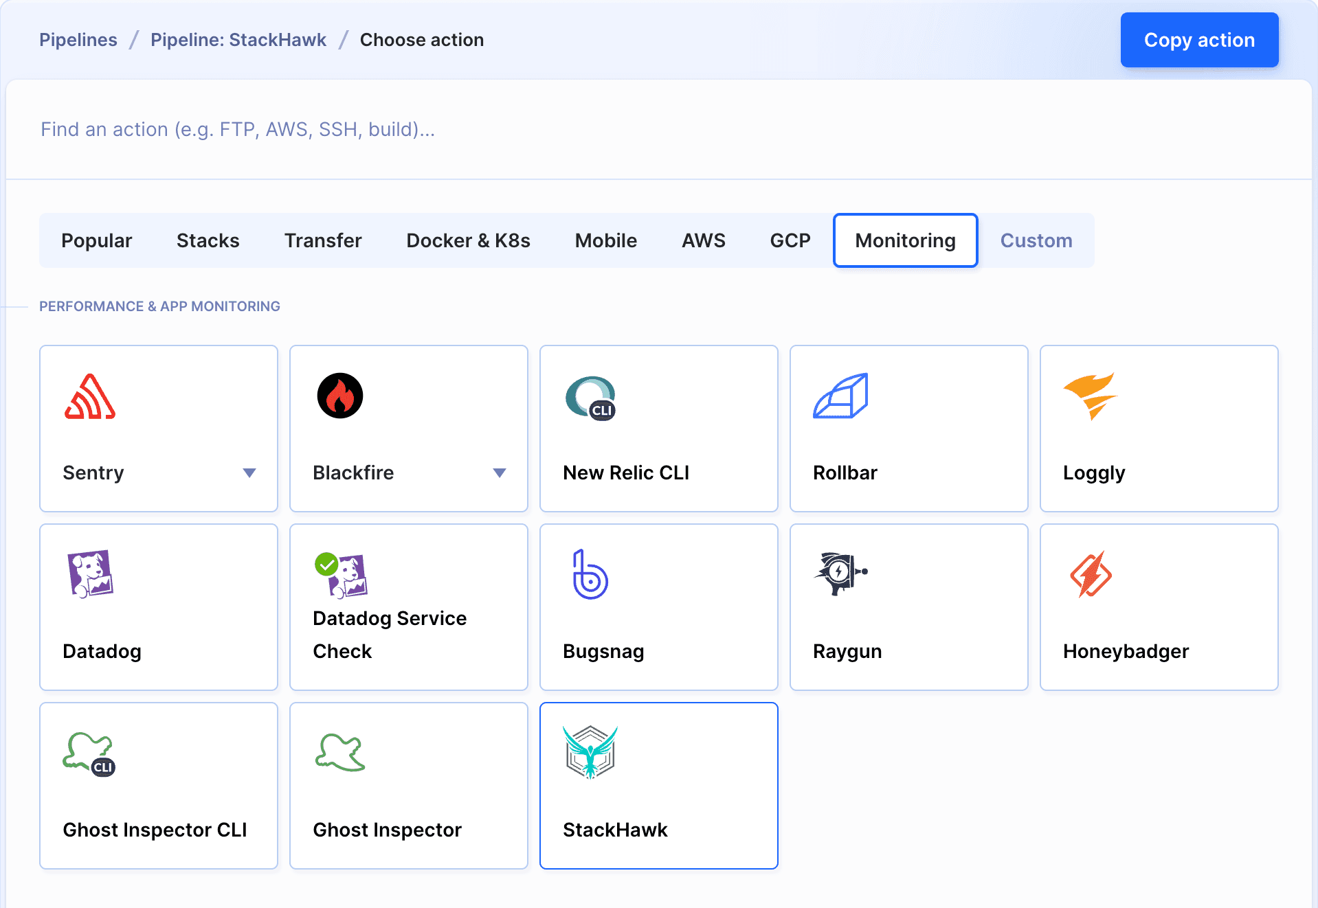Click the Ghost Inspector ghost icon
The width and height of the screenshot is (1318, 908).
click(x=340, y=753)
